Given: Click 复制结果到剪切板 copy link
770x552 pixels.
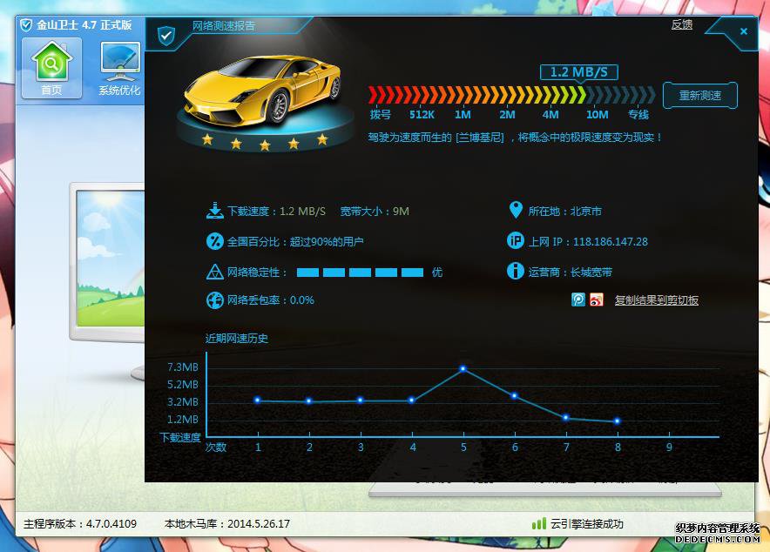Looking at the screenshot, I should tap(656, 300).
